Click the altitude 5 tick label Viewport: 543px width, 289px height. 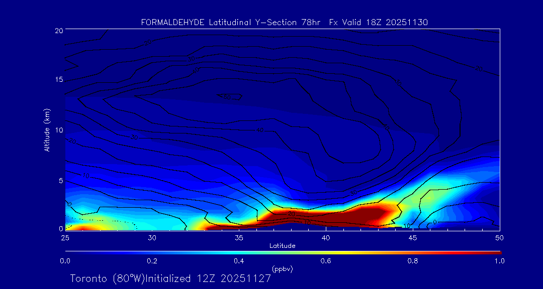pyautogui.click(x=60, y=180)
